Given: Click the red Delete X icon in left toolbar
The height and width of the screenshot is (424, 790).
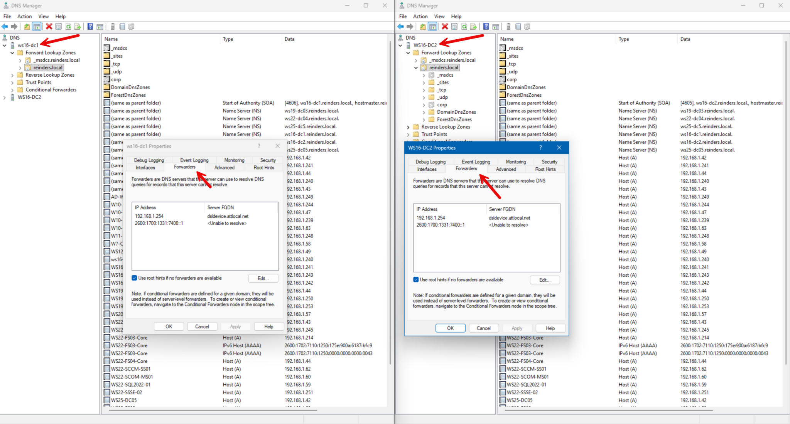Looking at the screenshot, I should coord(49,27).
